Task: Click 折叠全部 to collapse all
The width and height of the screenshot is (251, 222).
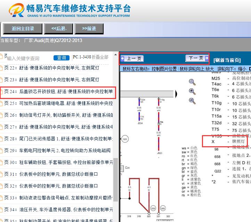Action: (100, 57)
